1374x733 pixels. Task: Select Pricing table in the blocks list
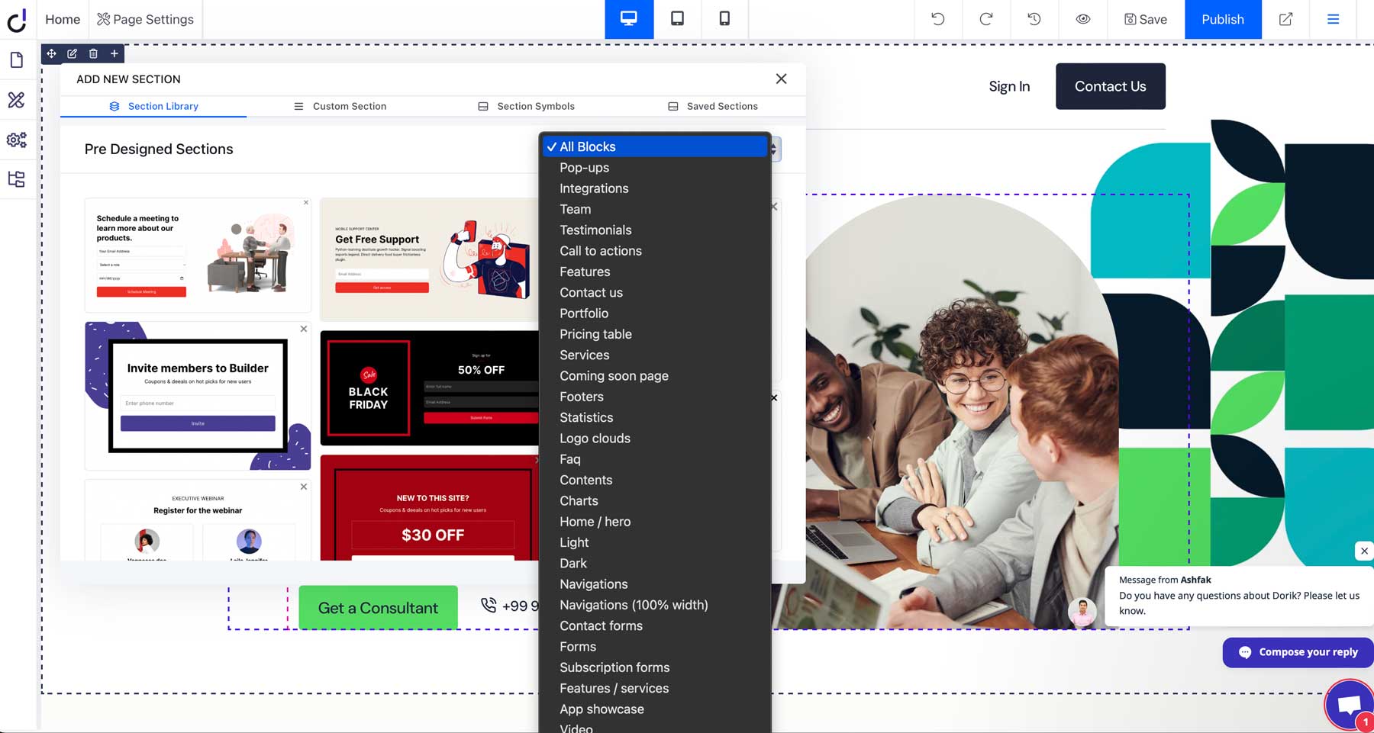pyautogui.click(x=595, y=334)
